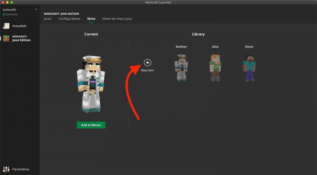Click the Keither skin name label
This screenshot has width=317, height=175.
pos(181,46)
